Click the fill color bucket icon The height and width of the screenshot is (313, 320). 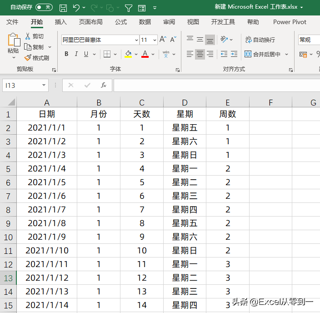pyautogui.click(x=128, y=54)
